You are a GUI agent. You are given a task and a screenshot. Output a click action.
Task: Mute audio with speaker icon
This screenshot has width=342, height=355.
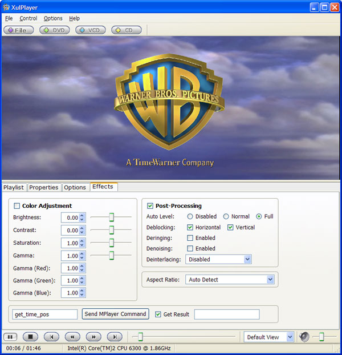[304, 337]
